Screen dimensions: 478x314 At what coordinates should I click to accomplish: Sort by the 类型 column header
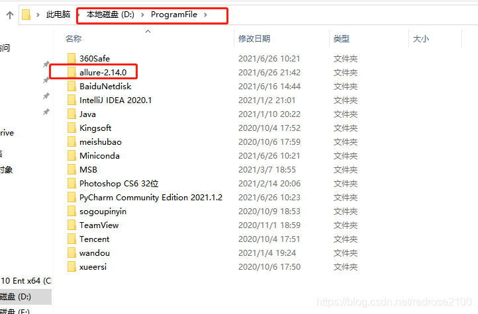[x=342, y=38]
